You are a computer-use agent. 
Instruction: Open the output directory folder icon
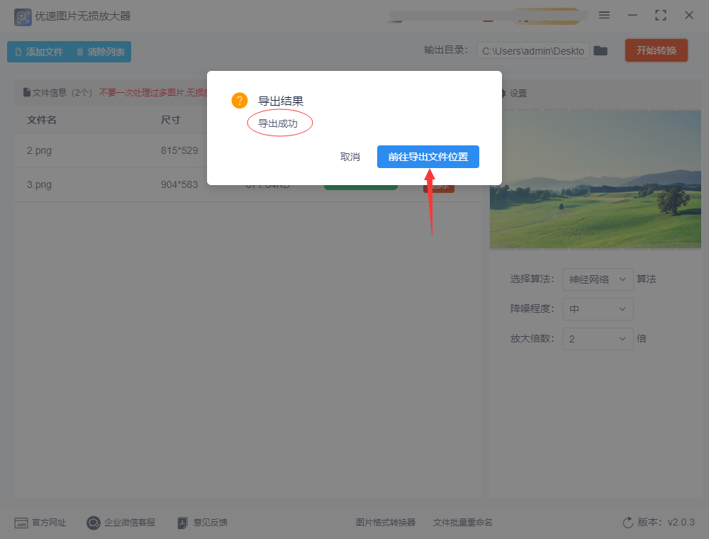[x=601, y=51]
